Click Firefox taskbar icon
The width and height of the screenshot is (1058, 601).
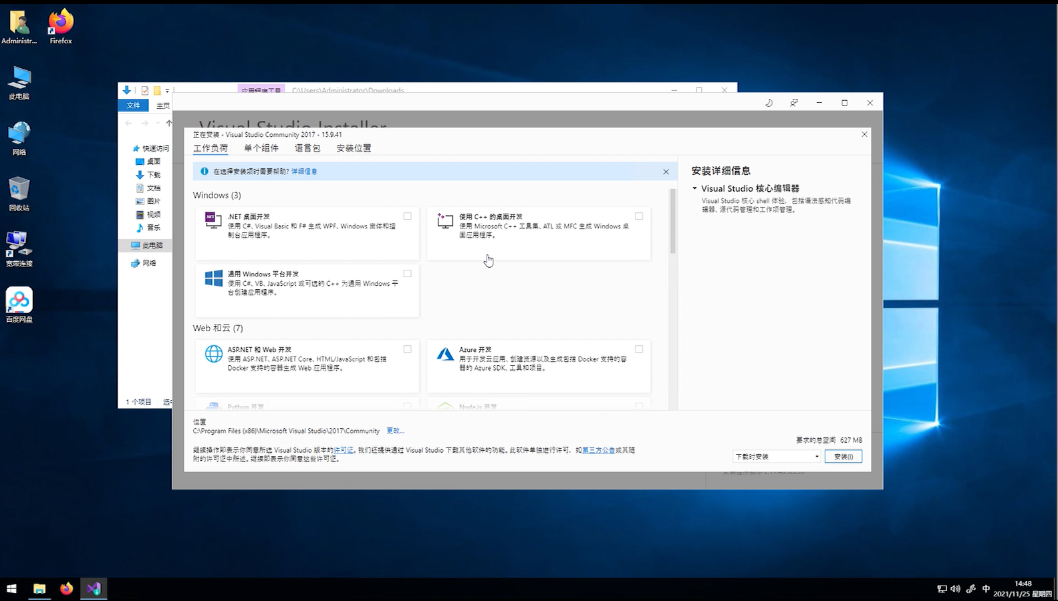(66, 588)
